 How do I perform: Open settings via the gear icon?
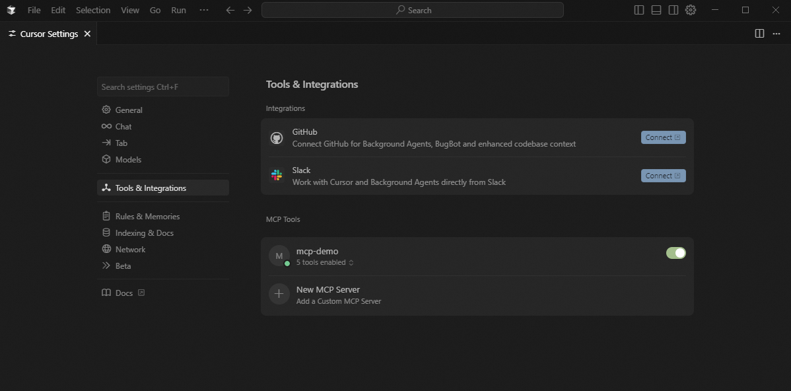click(691, 10)
